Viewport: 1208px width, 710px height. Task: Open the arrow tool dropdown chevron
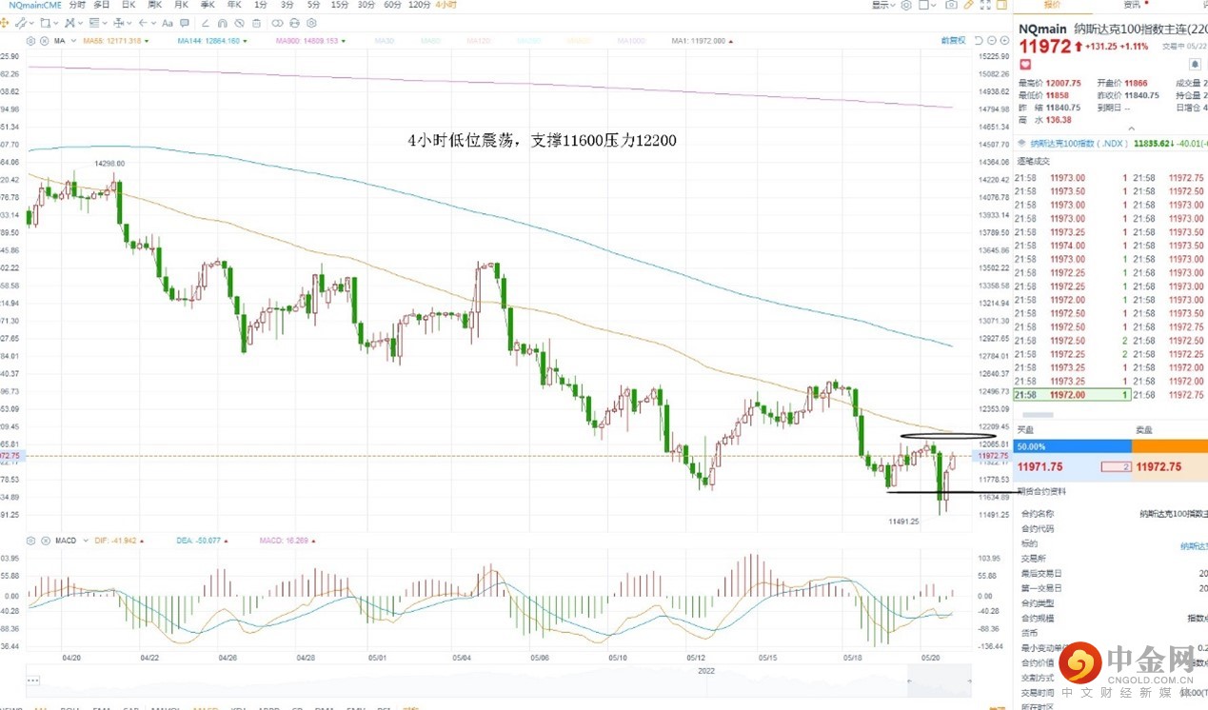point(154,23)
